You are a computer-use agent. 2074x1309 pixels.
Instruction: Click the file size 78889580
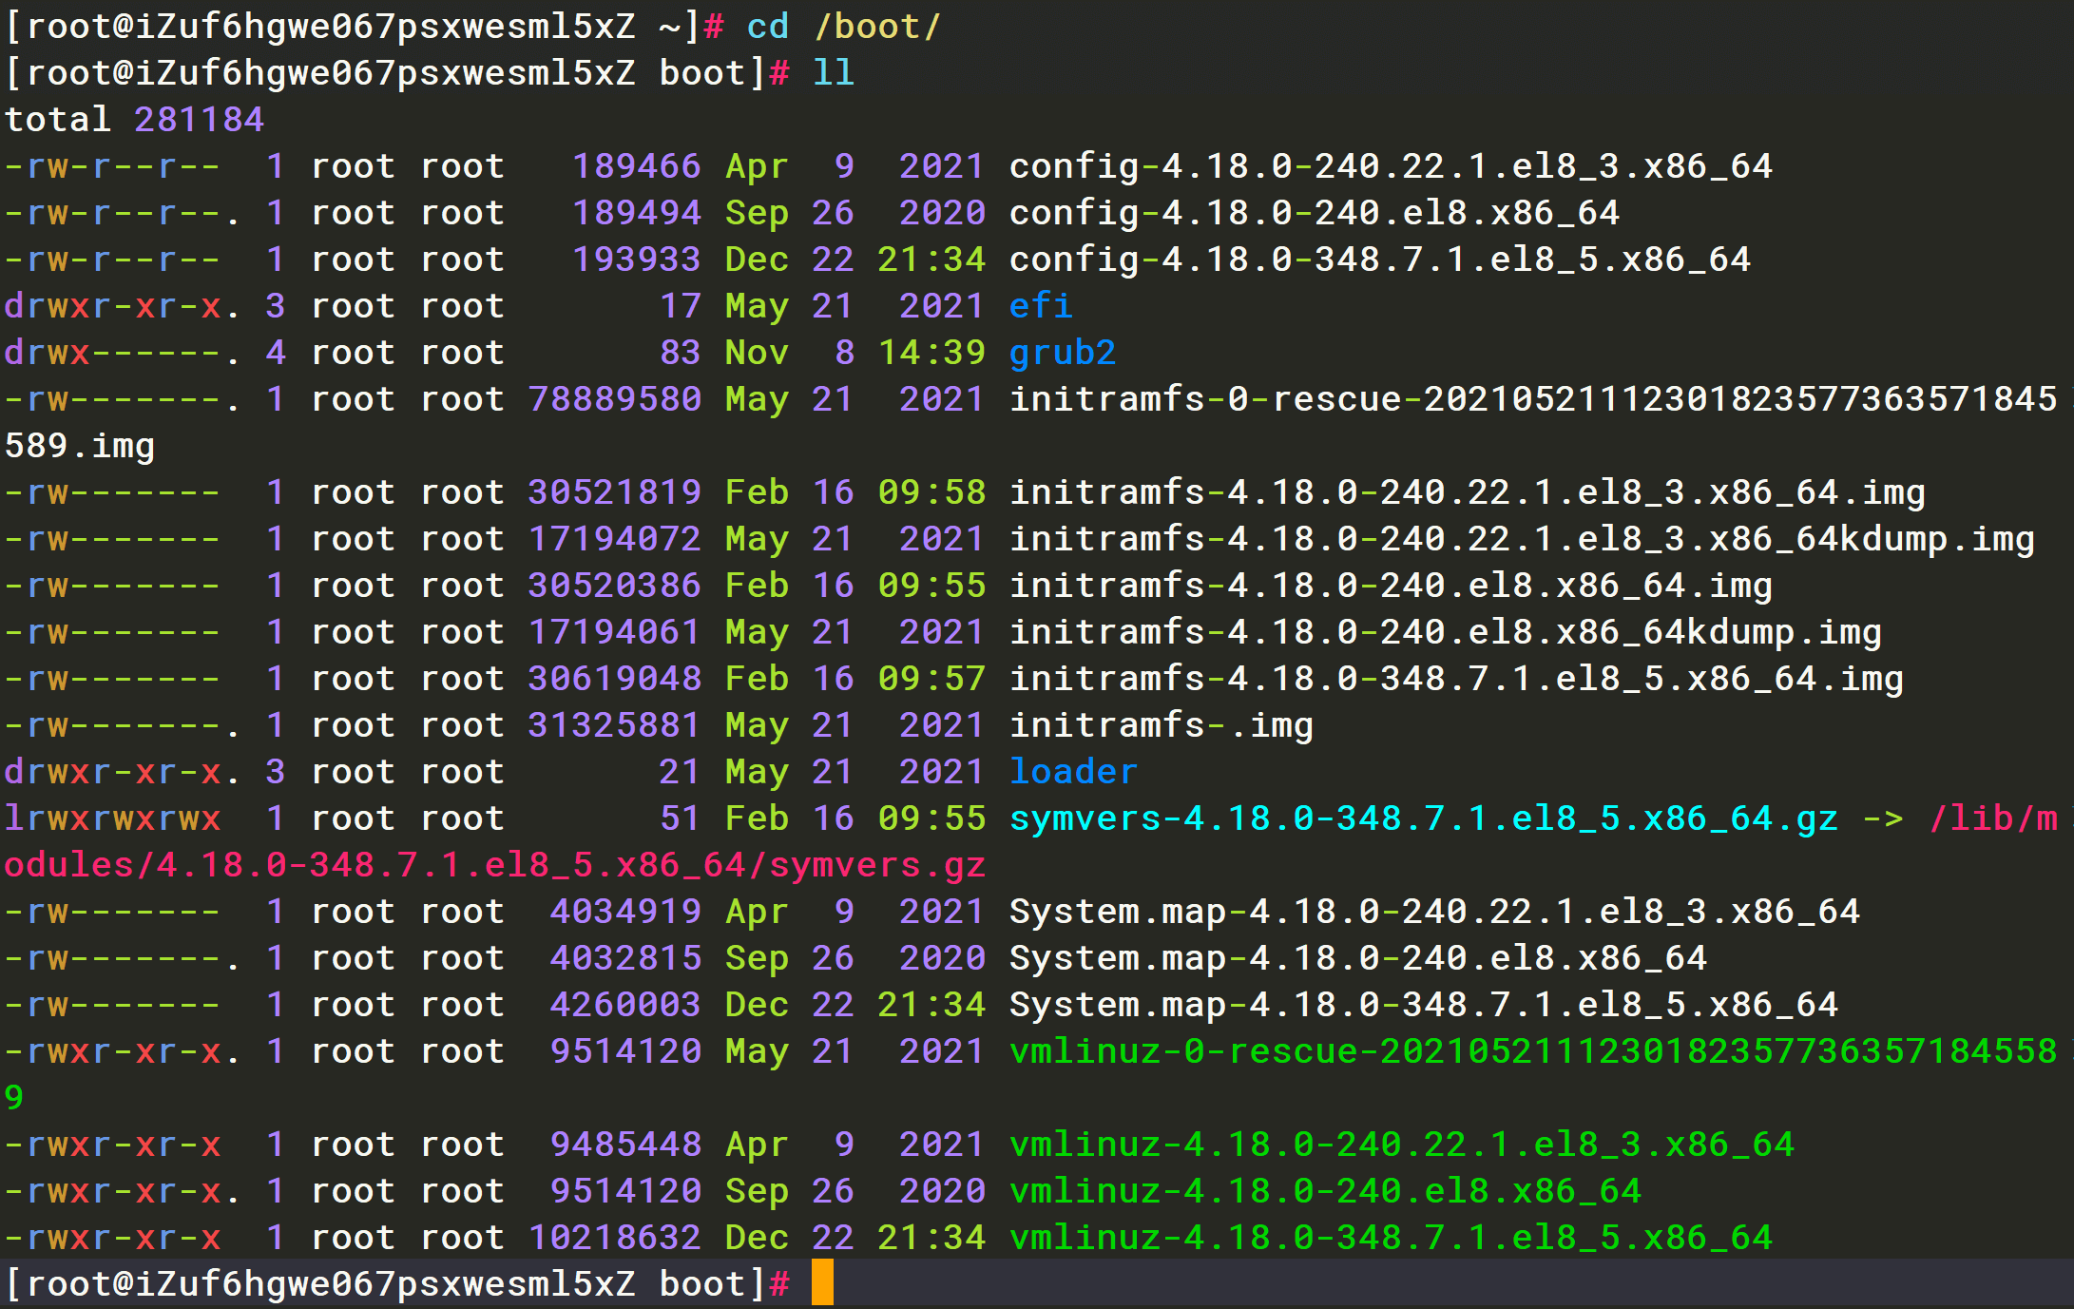[614, 398]
